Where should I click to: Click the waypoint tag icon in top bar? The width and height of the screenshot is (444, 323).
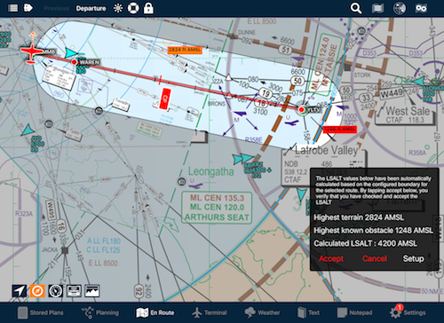28,8
